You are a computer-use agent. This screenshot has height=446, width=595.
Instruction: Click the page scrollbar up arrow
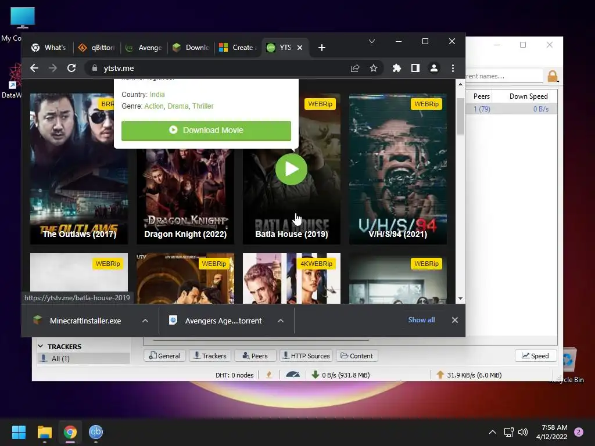click(460, 84)
